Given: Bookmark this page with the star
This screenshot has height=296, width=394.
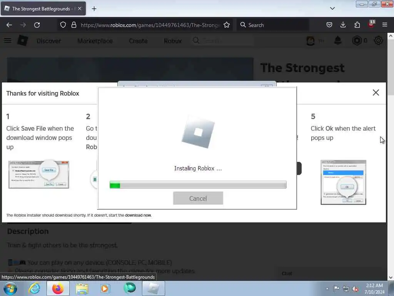Looking at the screenshot, I should pyautogui.click(x=227, y=25).
